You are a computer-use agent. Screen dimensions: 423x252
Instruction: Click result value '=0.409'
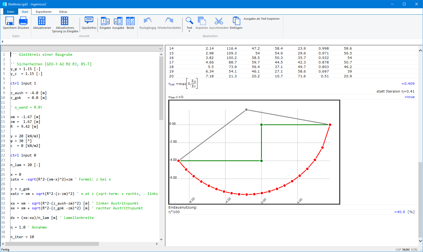pos(408,83)
